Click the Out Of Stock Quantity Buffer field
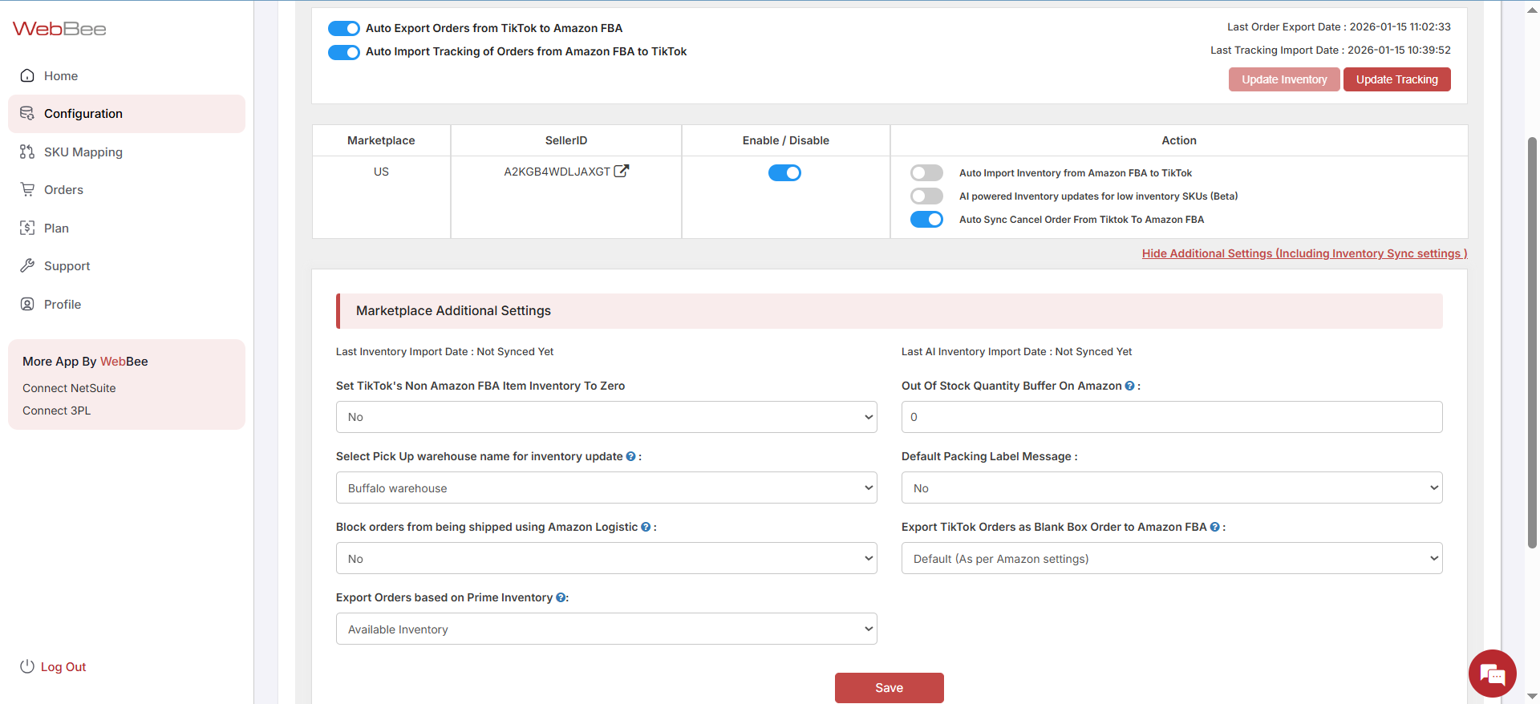This screenshot has width=1540, height=704. click(x=1171, y=417)
